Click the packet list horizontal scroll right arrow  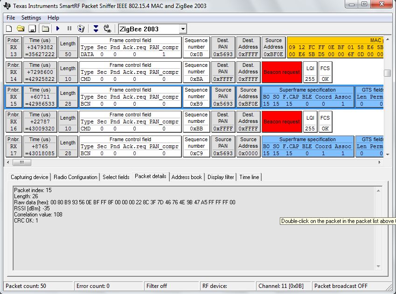pyautogui.click(x=380, y=163)
